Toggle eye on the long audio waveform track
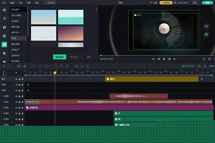 (x=16, y=102)
